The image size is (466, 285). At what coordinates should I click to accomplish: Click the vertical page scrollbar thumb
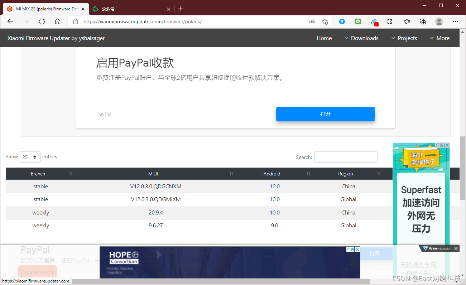[x=462, y=168]
